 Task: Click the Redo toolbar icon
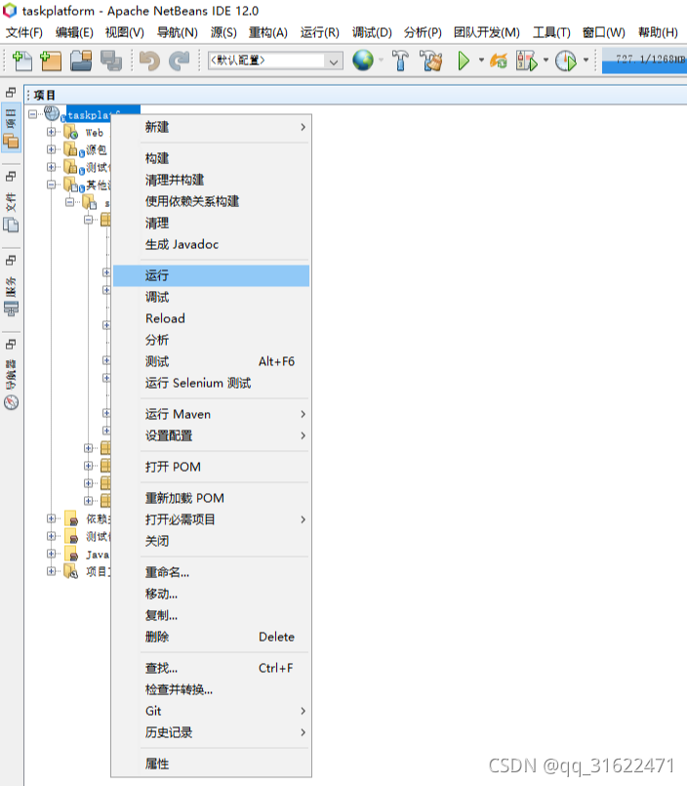(179, 61)
